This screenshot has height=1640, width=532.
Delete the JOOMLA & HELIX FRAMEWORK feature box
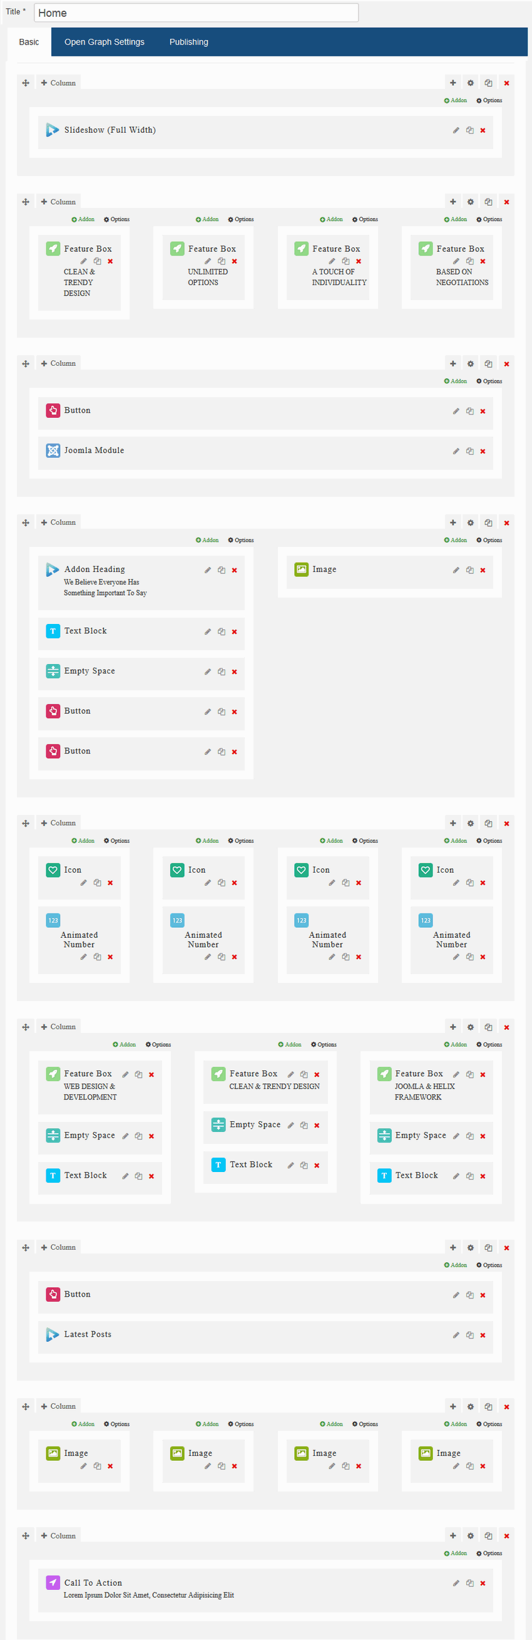(483, 1075)
